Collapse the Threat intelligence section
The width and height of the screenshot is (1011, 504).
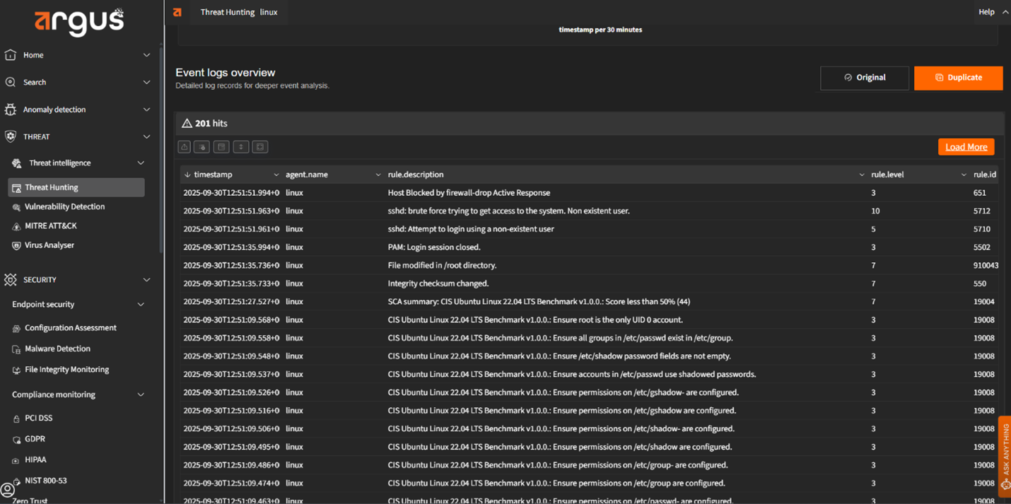(141, 163)
